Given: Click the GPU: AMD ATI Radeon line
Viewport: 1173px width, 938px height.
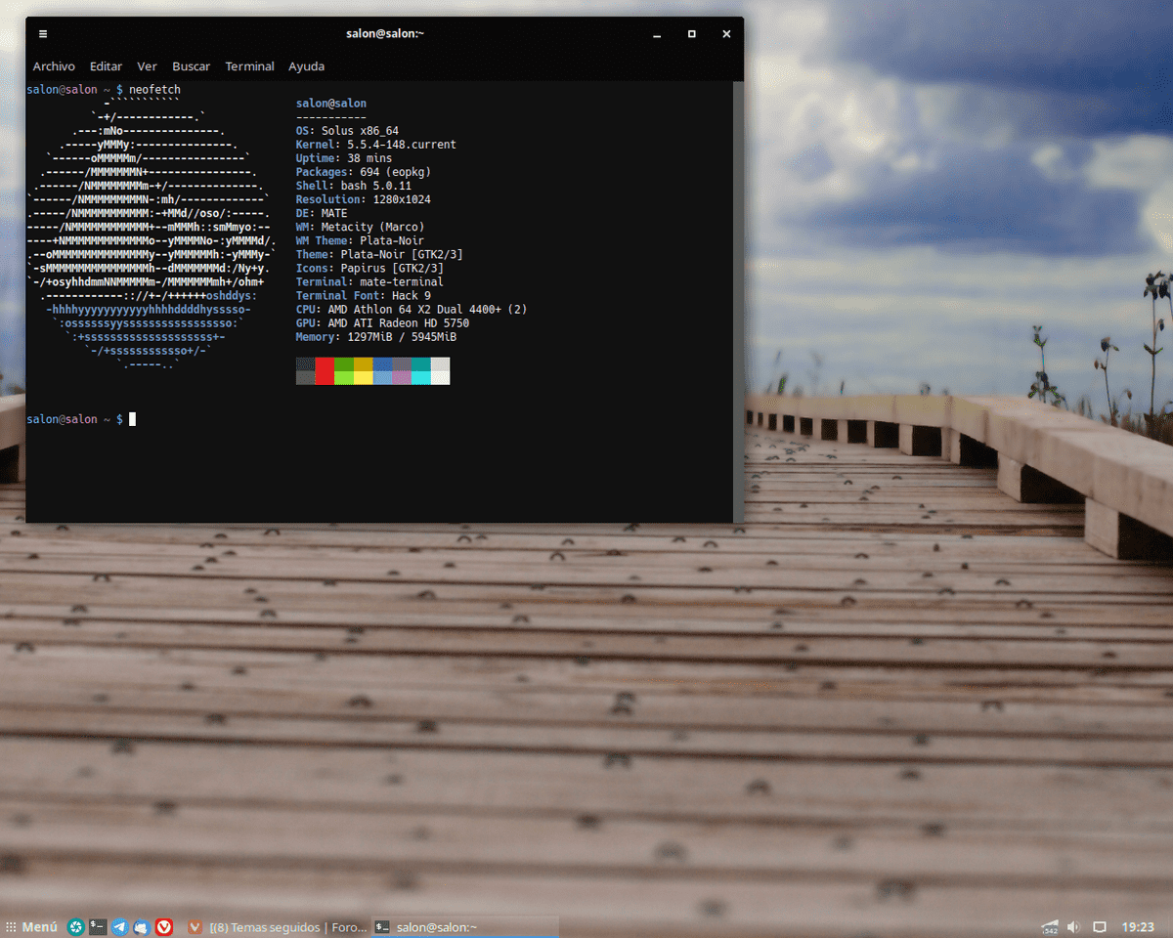Looking at the screenshot, I should [x=382, y=322].
